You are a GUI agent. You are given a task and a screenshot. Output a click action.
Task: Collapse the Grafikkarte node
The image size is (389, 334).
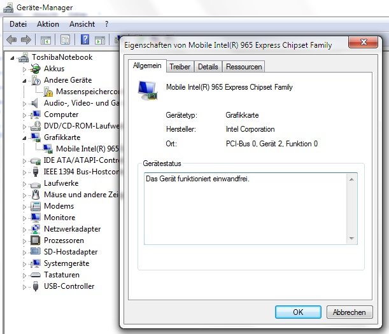(x=24, y=138)
